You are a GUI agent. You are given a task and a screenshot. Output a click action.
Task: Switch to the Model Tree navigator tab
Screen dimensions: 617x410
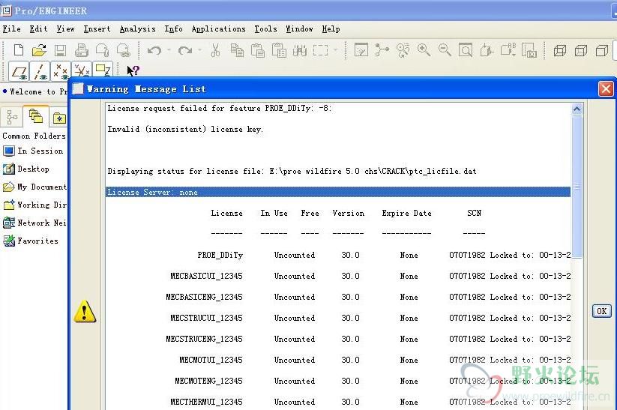12,117
